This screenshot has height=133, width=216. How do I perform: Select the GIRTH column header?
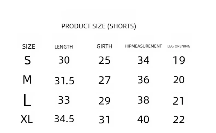pos(104,46)
